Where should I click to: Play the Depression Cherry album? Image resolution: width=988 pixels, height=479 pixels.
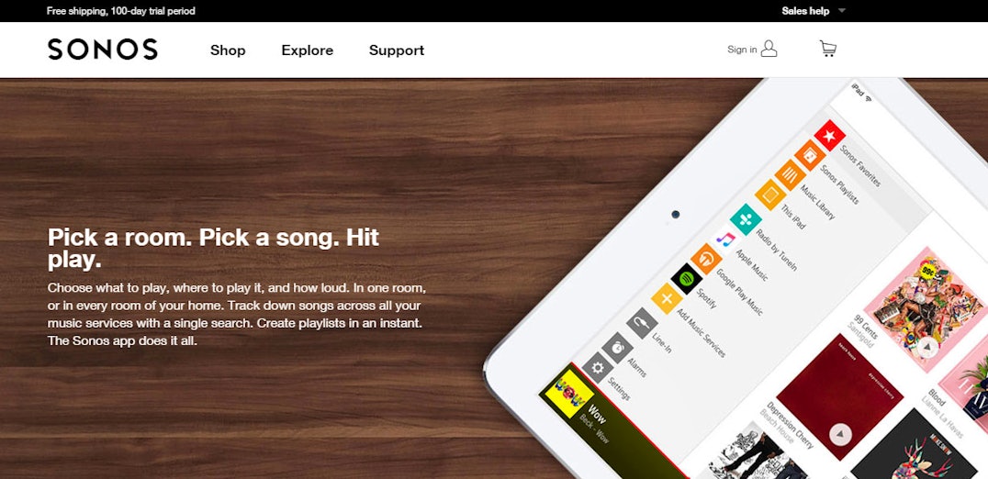[x=840, y=434]
